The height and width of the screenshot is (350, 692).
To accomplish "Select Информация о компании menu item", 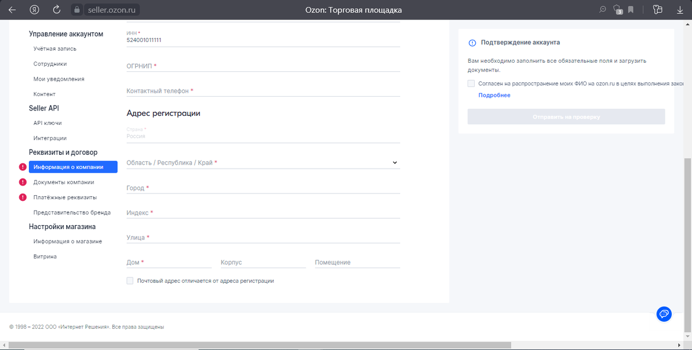I will tap(73, 167).
